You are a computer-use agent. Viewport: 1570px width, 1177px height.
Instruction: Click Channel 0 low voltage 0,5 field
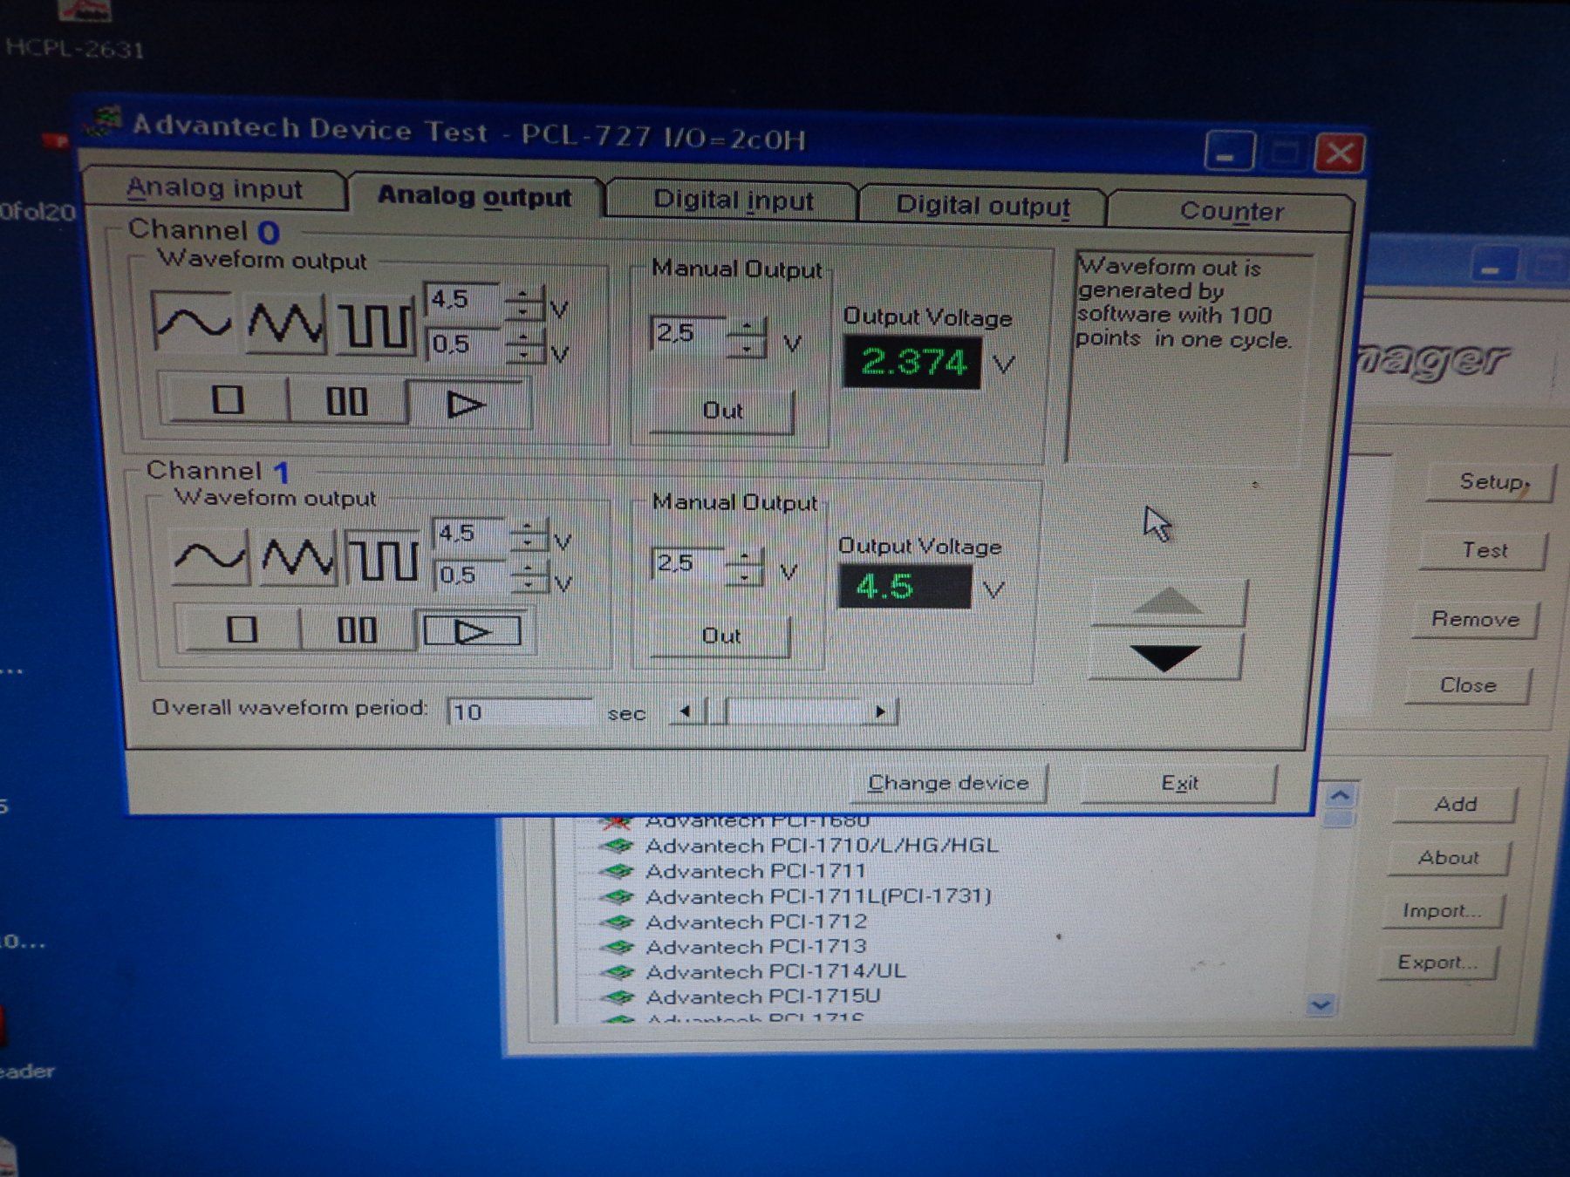click(463, 344)
